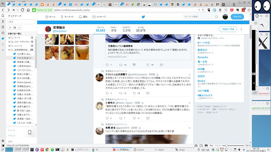Image resolution: width=271 pixels, height=152 pixels.
Task: Open the Bookmarks panel icon in sidebar
Action: pos(3,16)
